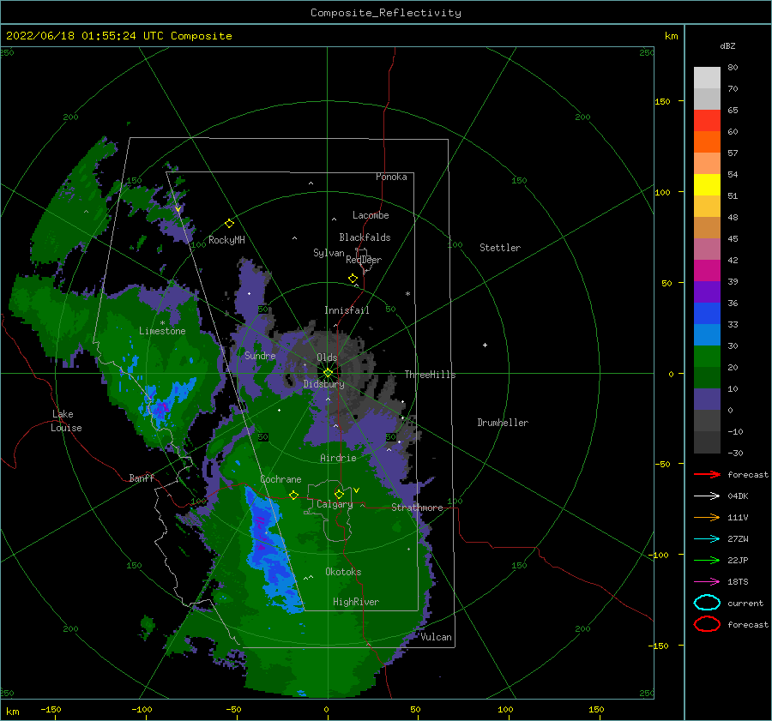Click the Ponoka label

point(391,177)
